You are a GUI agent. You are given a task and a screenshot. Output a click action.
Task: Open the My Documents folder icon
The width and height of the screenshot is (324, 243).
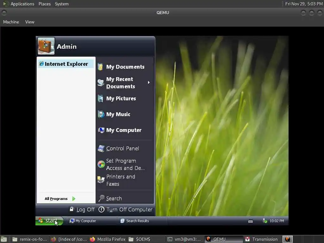click(100, 67)
